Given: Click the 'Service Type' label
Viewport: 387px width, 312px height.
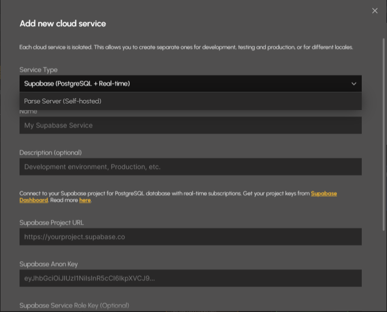Looking at the screenshot, I should 39,70.
